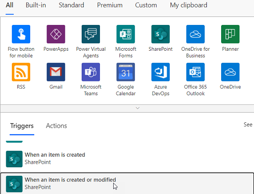This screenshot has height=194, width=254.
Task: Open the Office 365 Outlook connector
Action: (195, 72)
